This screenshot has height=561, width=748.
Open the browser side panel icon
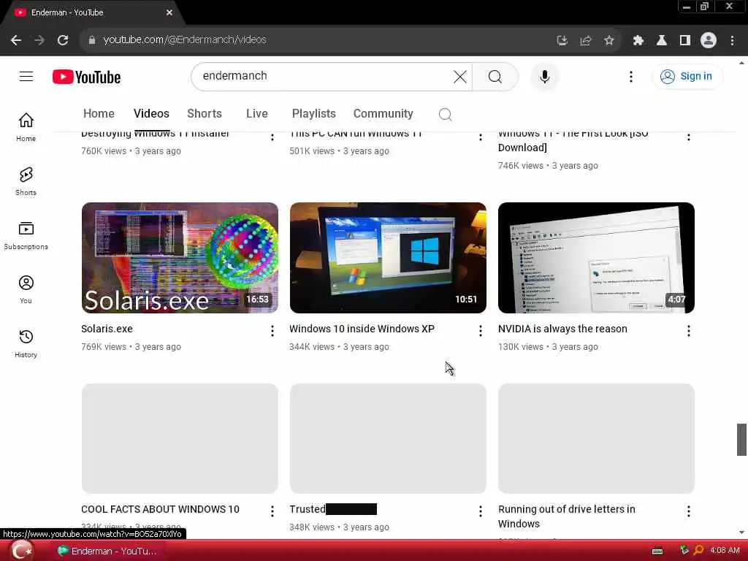coord(684,41)
